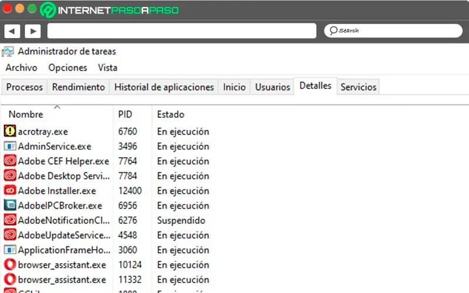Switch to the Servicios tab
The image size is (469, 293).
358,87
